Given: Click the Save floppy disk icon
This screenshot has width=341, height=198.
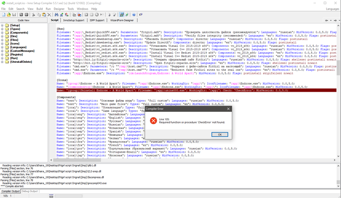Looking at the screenshot, I should 14,14.
